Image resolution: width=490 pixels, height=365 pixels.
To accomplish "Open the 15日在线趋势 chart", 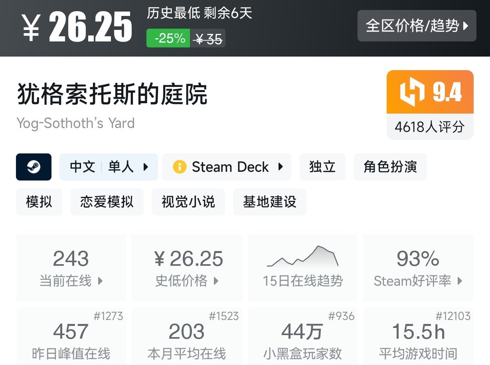I will [303, 268].
